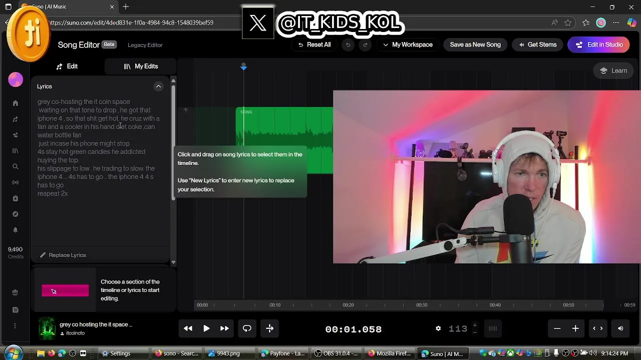Toggle the split/snap tool beside loop
Viewport: 641px width, 360px height.
pyautogui.click(x=269, y=328)
